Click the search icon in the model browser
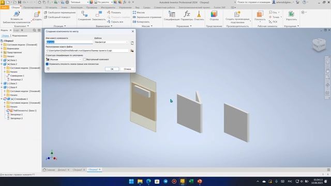 [35, 30]
